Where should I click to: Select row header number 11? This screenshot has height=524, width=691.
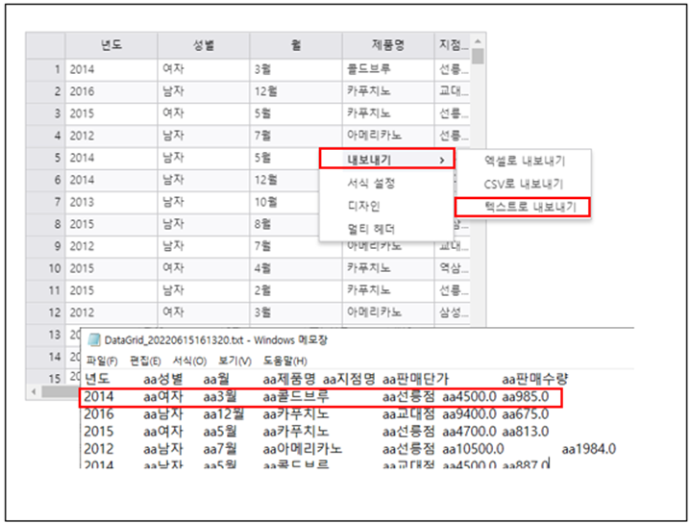pos(46,290)
